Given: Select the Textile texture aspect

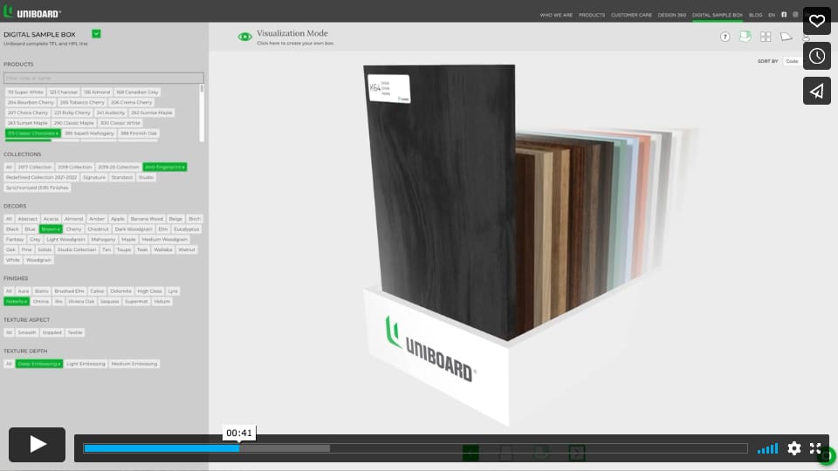Looking at the screenshot, I should click(x=75, y=332).
